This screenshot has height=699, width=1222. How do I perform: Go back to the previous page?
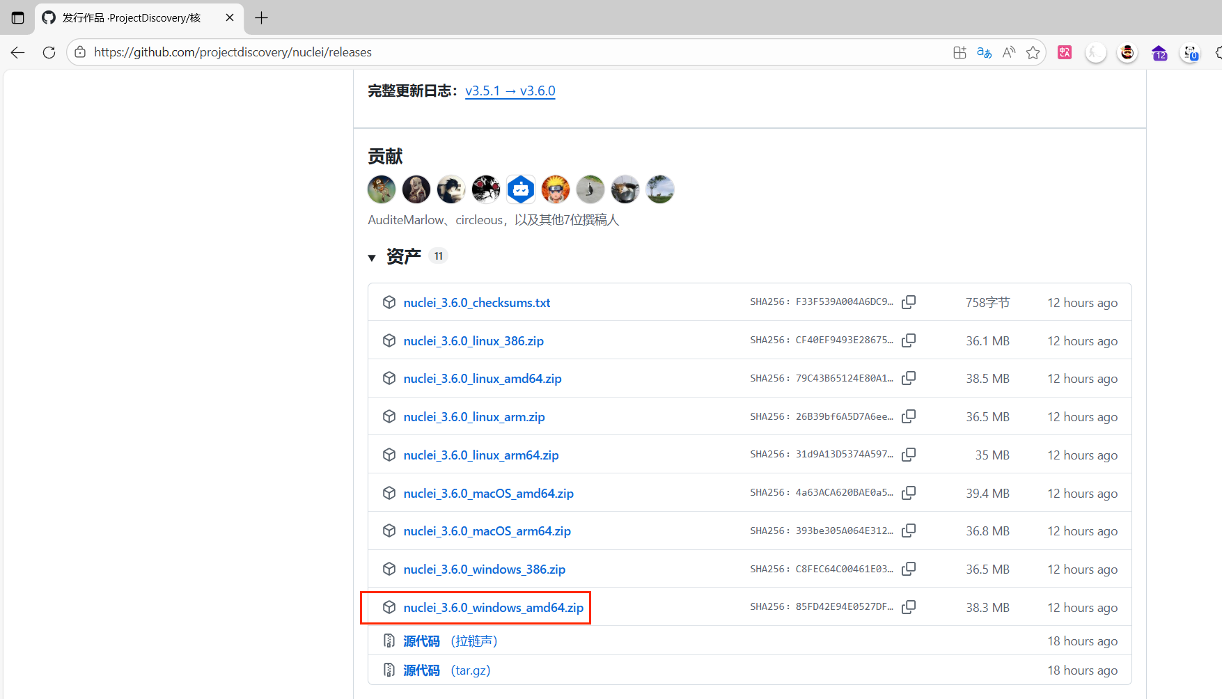18,52
